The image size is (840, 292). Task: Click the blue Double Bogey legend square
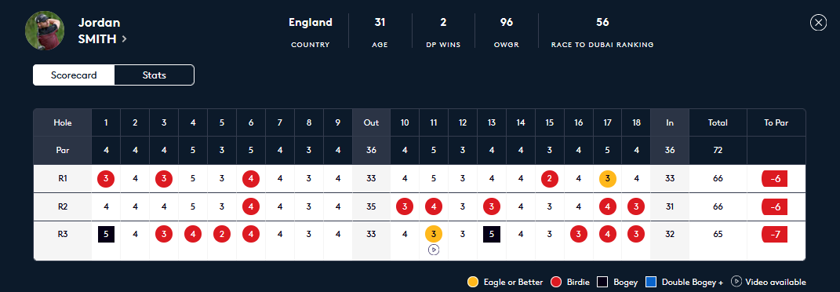pyautogui.click(x=651, y=282)
